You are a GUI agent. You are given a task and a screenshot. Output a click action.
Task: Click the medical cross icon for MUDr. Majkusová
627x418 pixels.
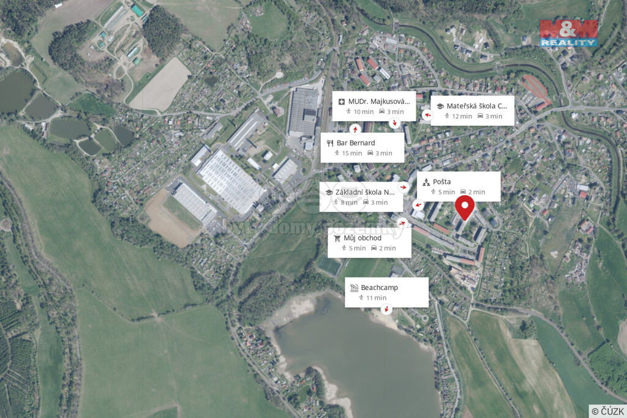click(x=342, y=102)
